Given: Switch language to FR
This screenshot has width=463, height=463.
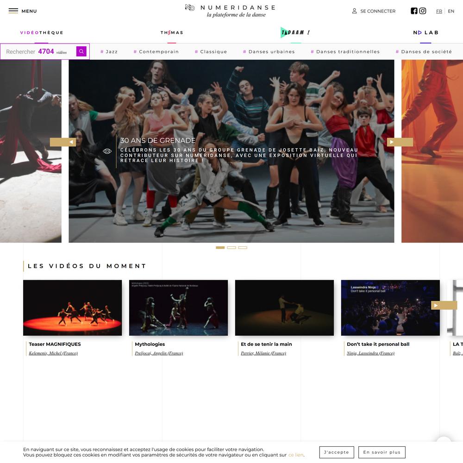Looking at the screenshot, I should click(x=439, y=11).
